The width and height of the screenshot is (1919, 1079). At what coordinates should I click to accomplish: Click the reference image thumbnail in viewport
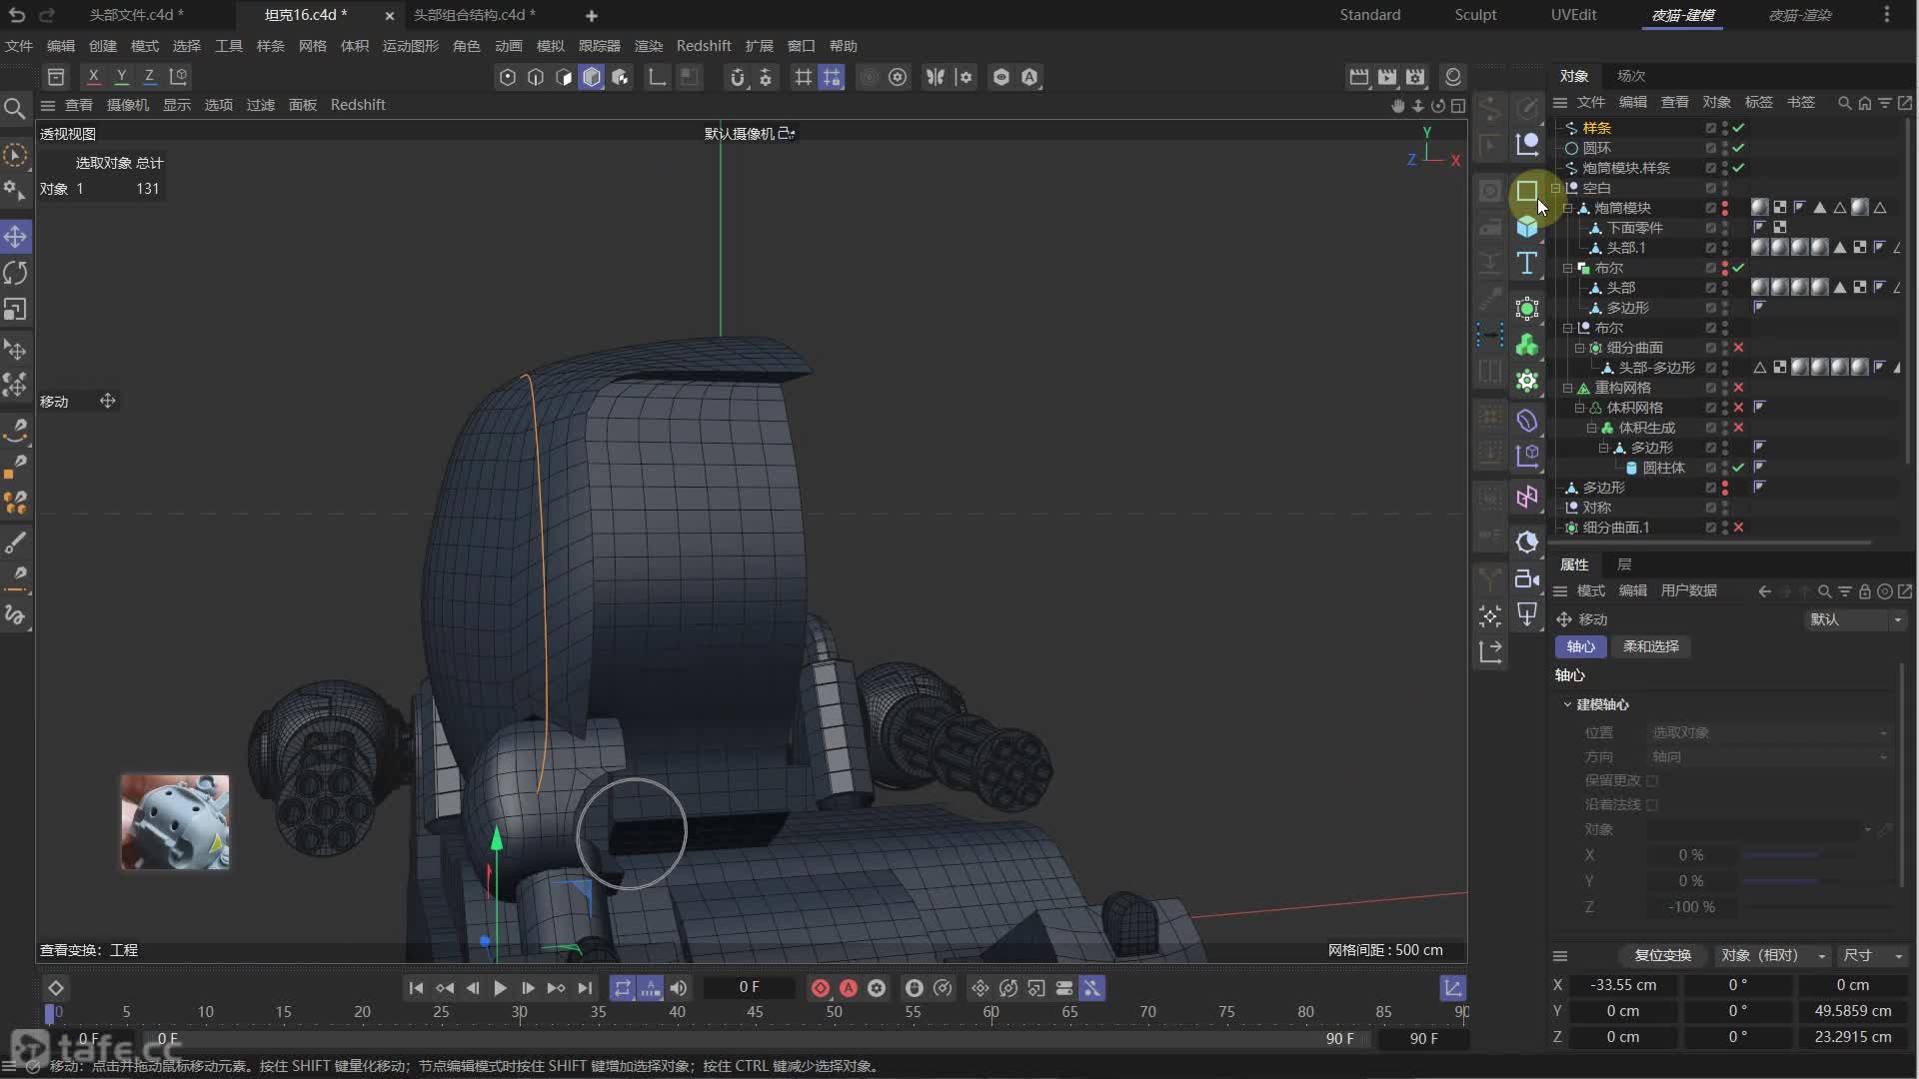(x=175, y=821)
